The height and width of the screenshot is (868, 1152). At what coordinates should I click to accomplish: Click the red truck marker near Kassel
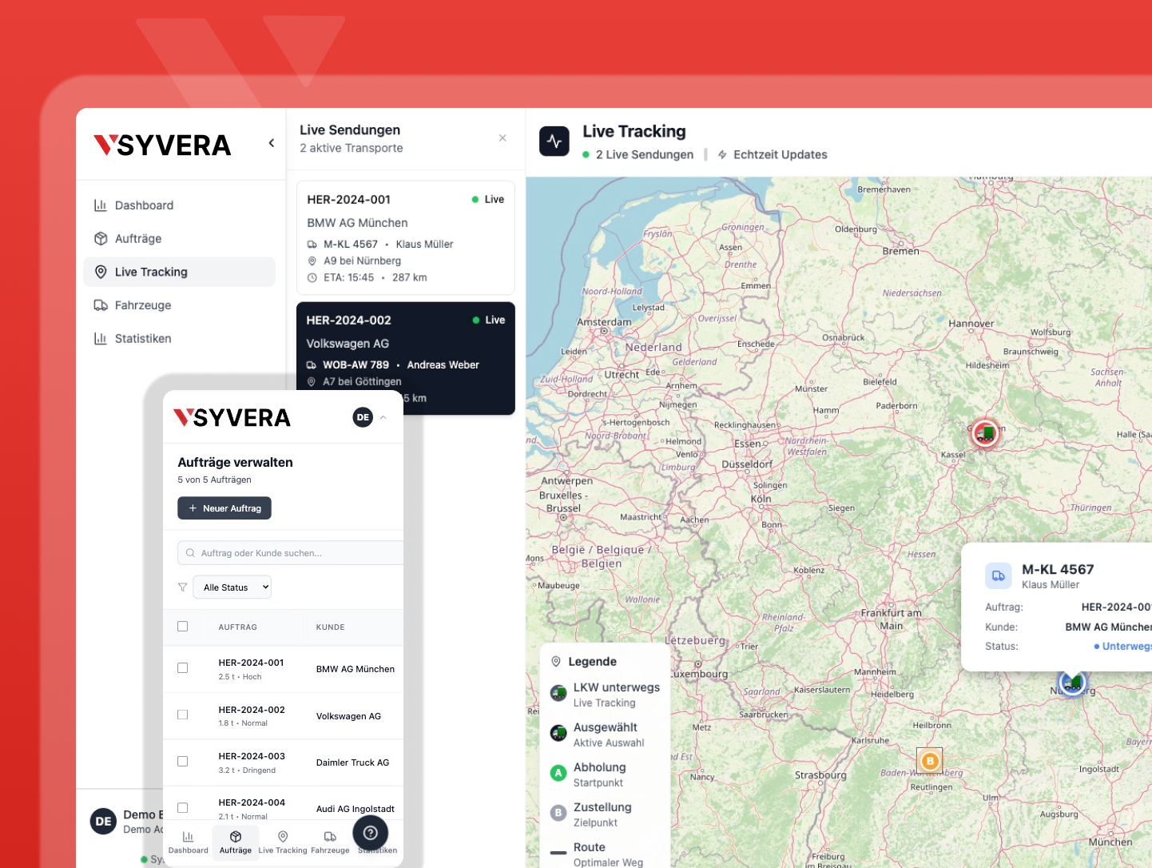(985, 434)
